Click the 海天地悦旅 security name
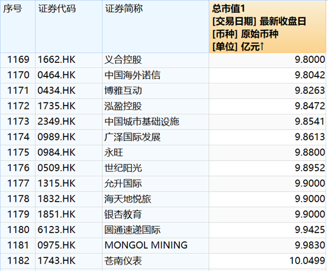The width and height of the screenshot is (328, 271). tap(128, 199)
